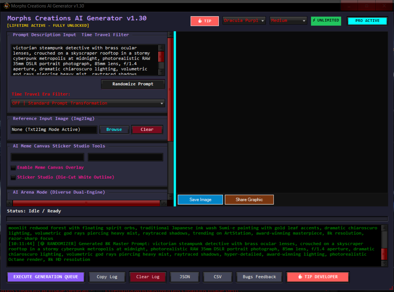Click the Morphs Creations app icon in title bar
The width and height of the screenshot is (394, 292).
click(6, 6)
